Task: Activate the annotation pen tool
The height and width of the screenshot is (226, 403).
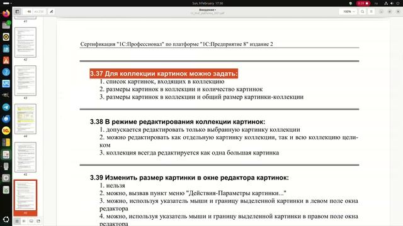Action: [52, 11]
